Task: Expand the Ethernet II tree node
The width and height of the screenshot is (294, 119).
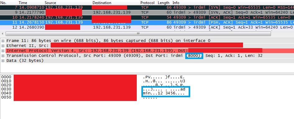Action: 3,46
